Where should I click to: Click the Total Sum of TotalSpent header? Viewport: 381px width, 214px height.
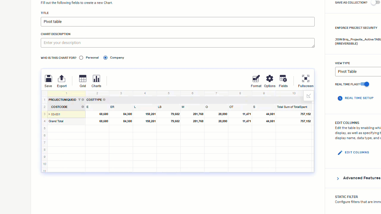(294, 107)
